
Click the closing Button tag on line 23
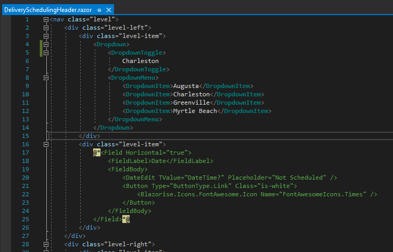[x=138, y=203]
